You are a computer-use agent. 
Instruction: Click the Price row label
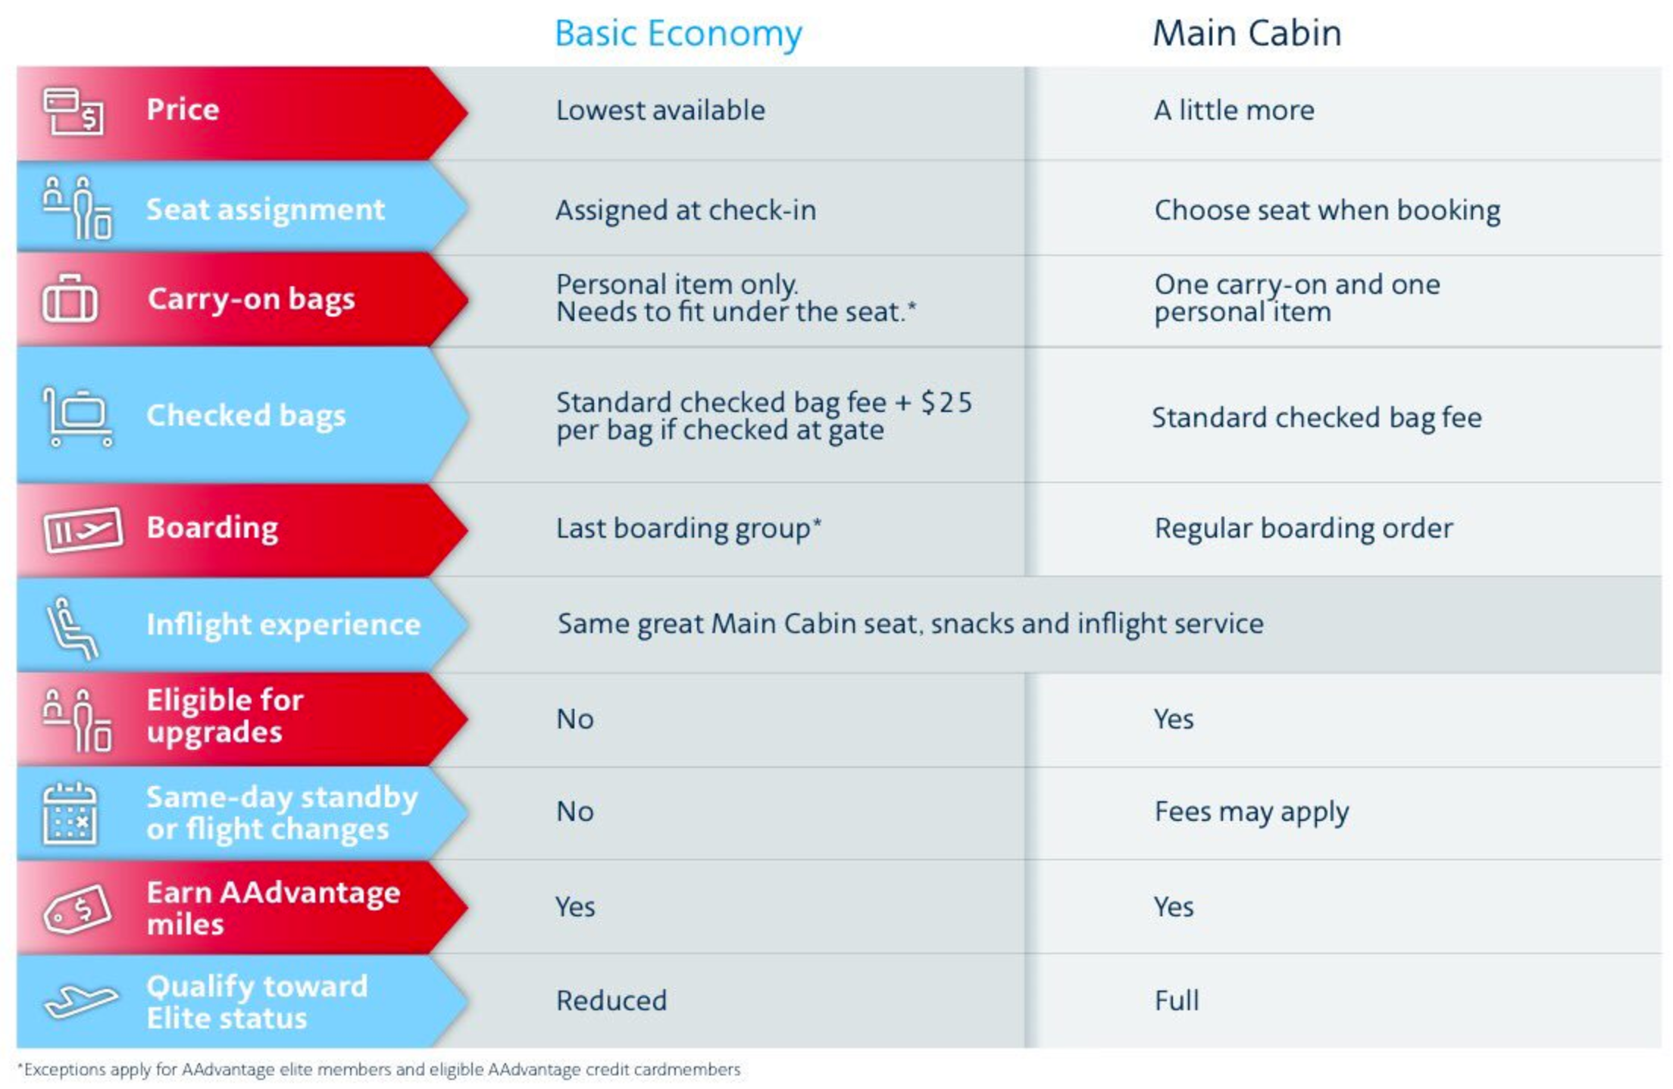pos(183,109)
